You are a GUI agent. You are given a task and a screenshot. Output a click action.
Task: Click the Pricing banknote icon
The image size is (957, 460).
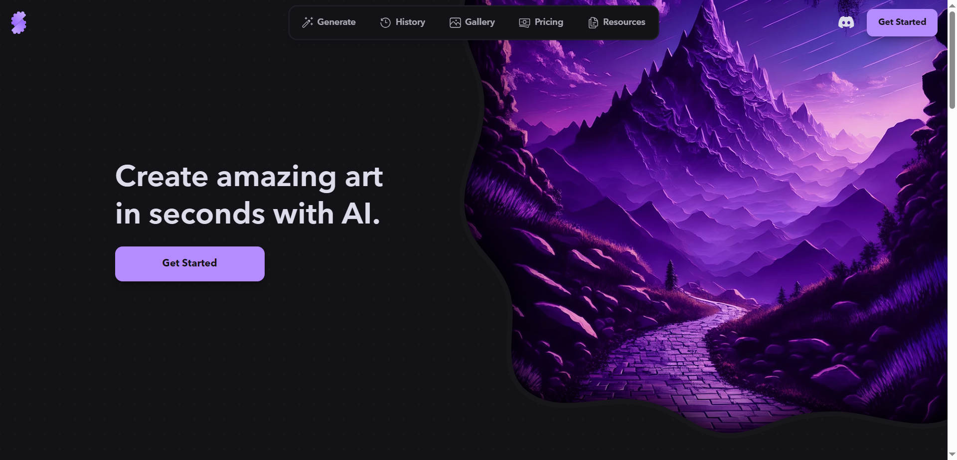point(524,22)
